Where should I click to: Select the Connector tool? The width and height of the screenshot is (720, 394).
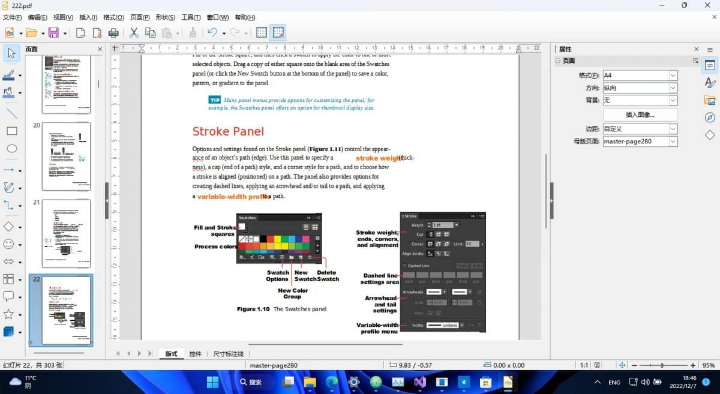coord(8,206)
